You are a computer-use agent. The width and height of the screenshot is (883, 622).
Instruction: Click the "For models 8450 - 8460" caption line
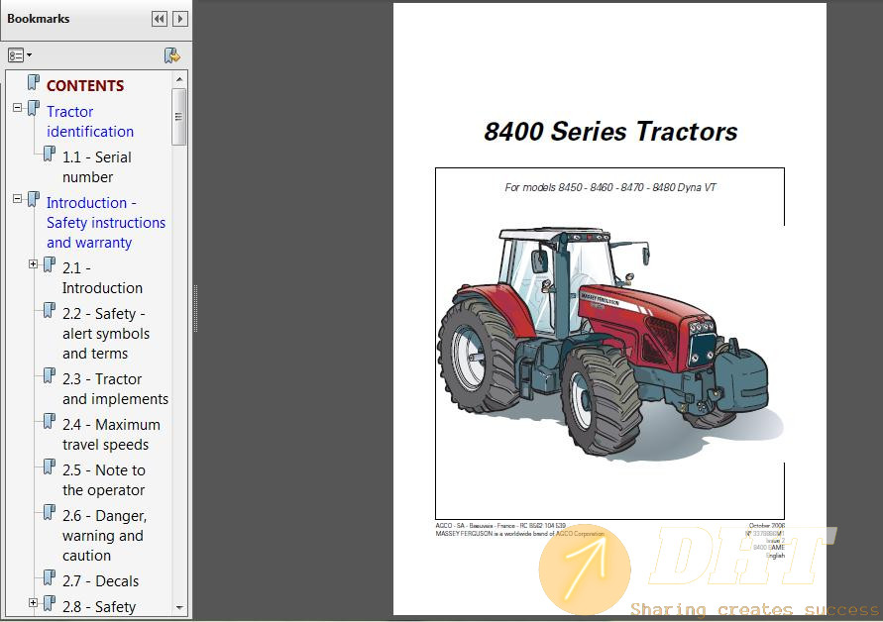tap(609, 187)
